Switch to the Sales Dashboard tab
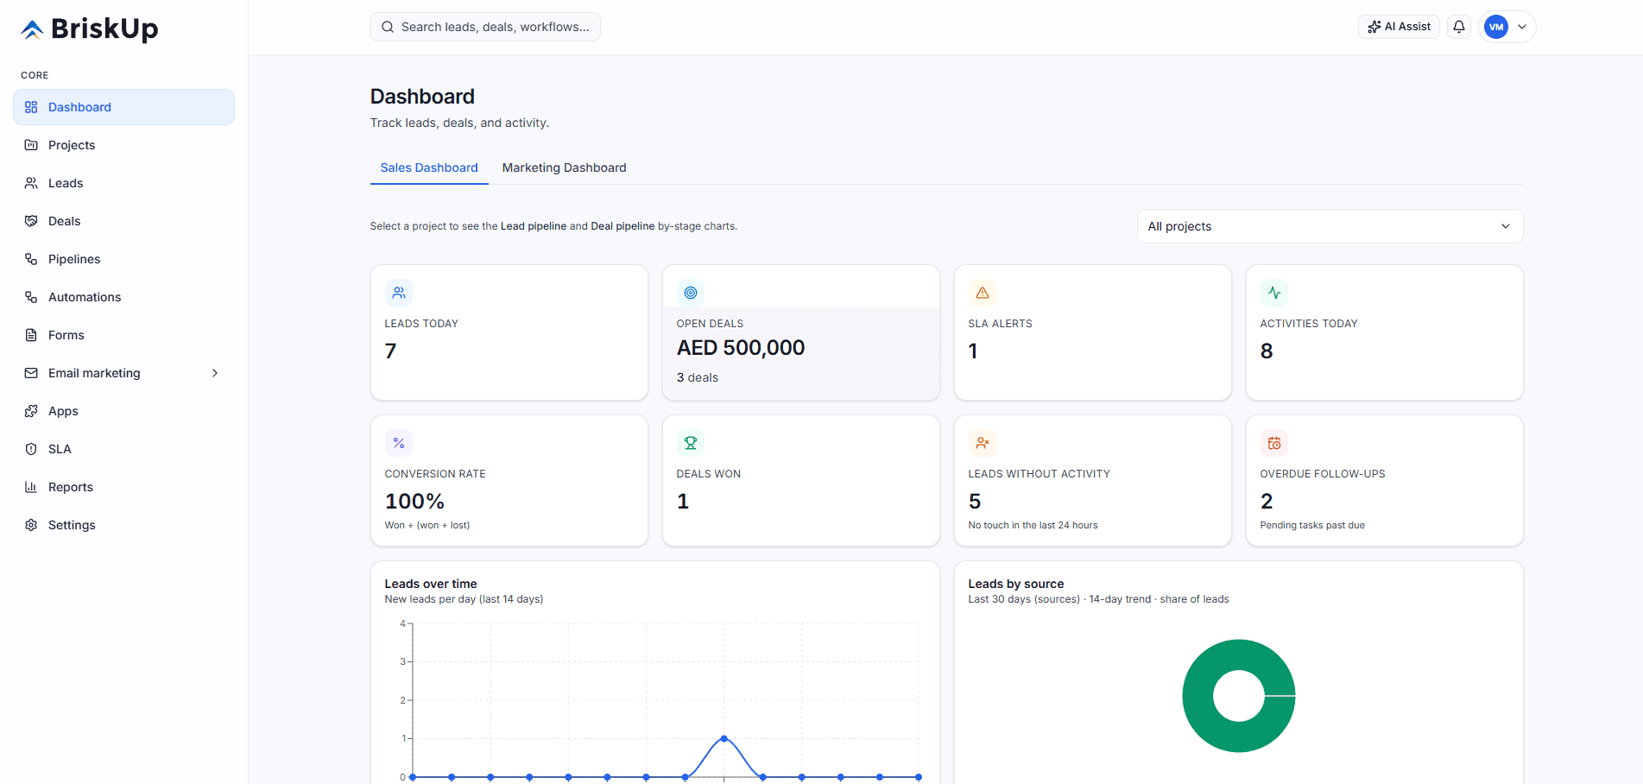This screenshot has width=1643, height=784. pos(429,168)
